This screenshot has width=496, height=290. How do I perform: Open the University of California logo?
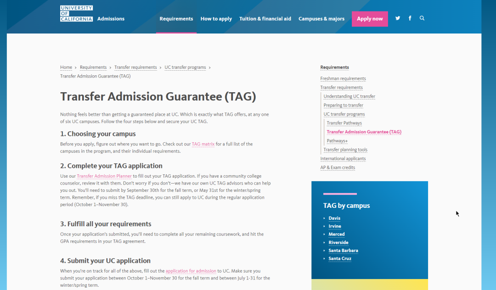[x=77, y=14]
